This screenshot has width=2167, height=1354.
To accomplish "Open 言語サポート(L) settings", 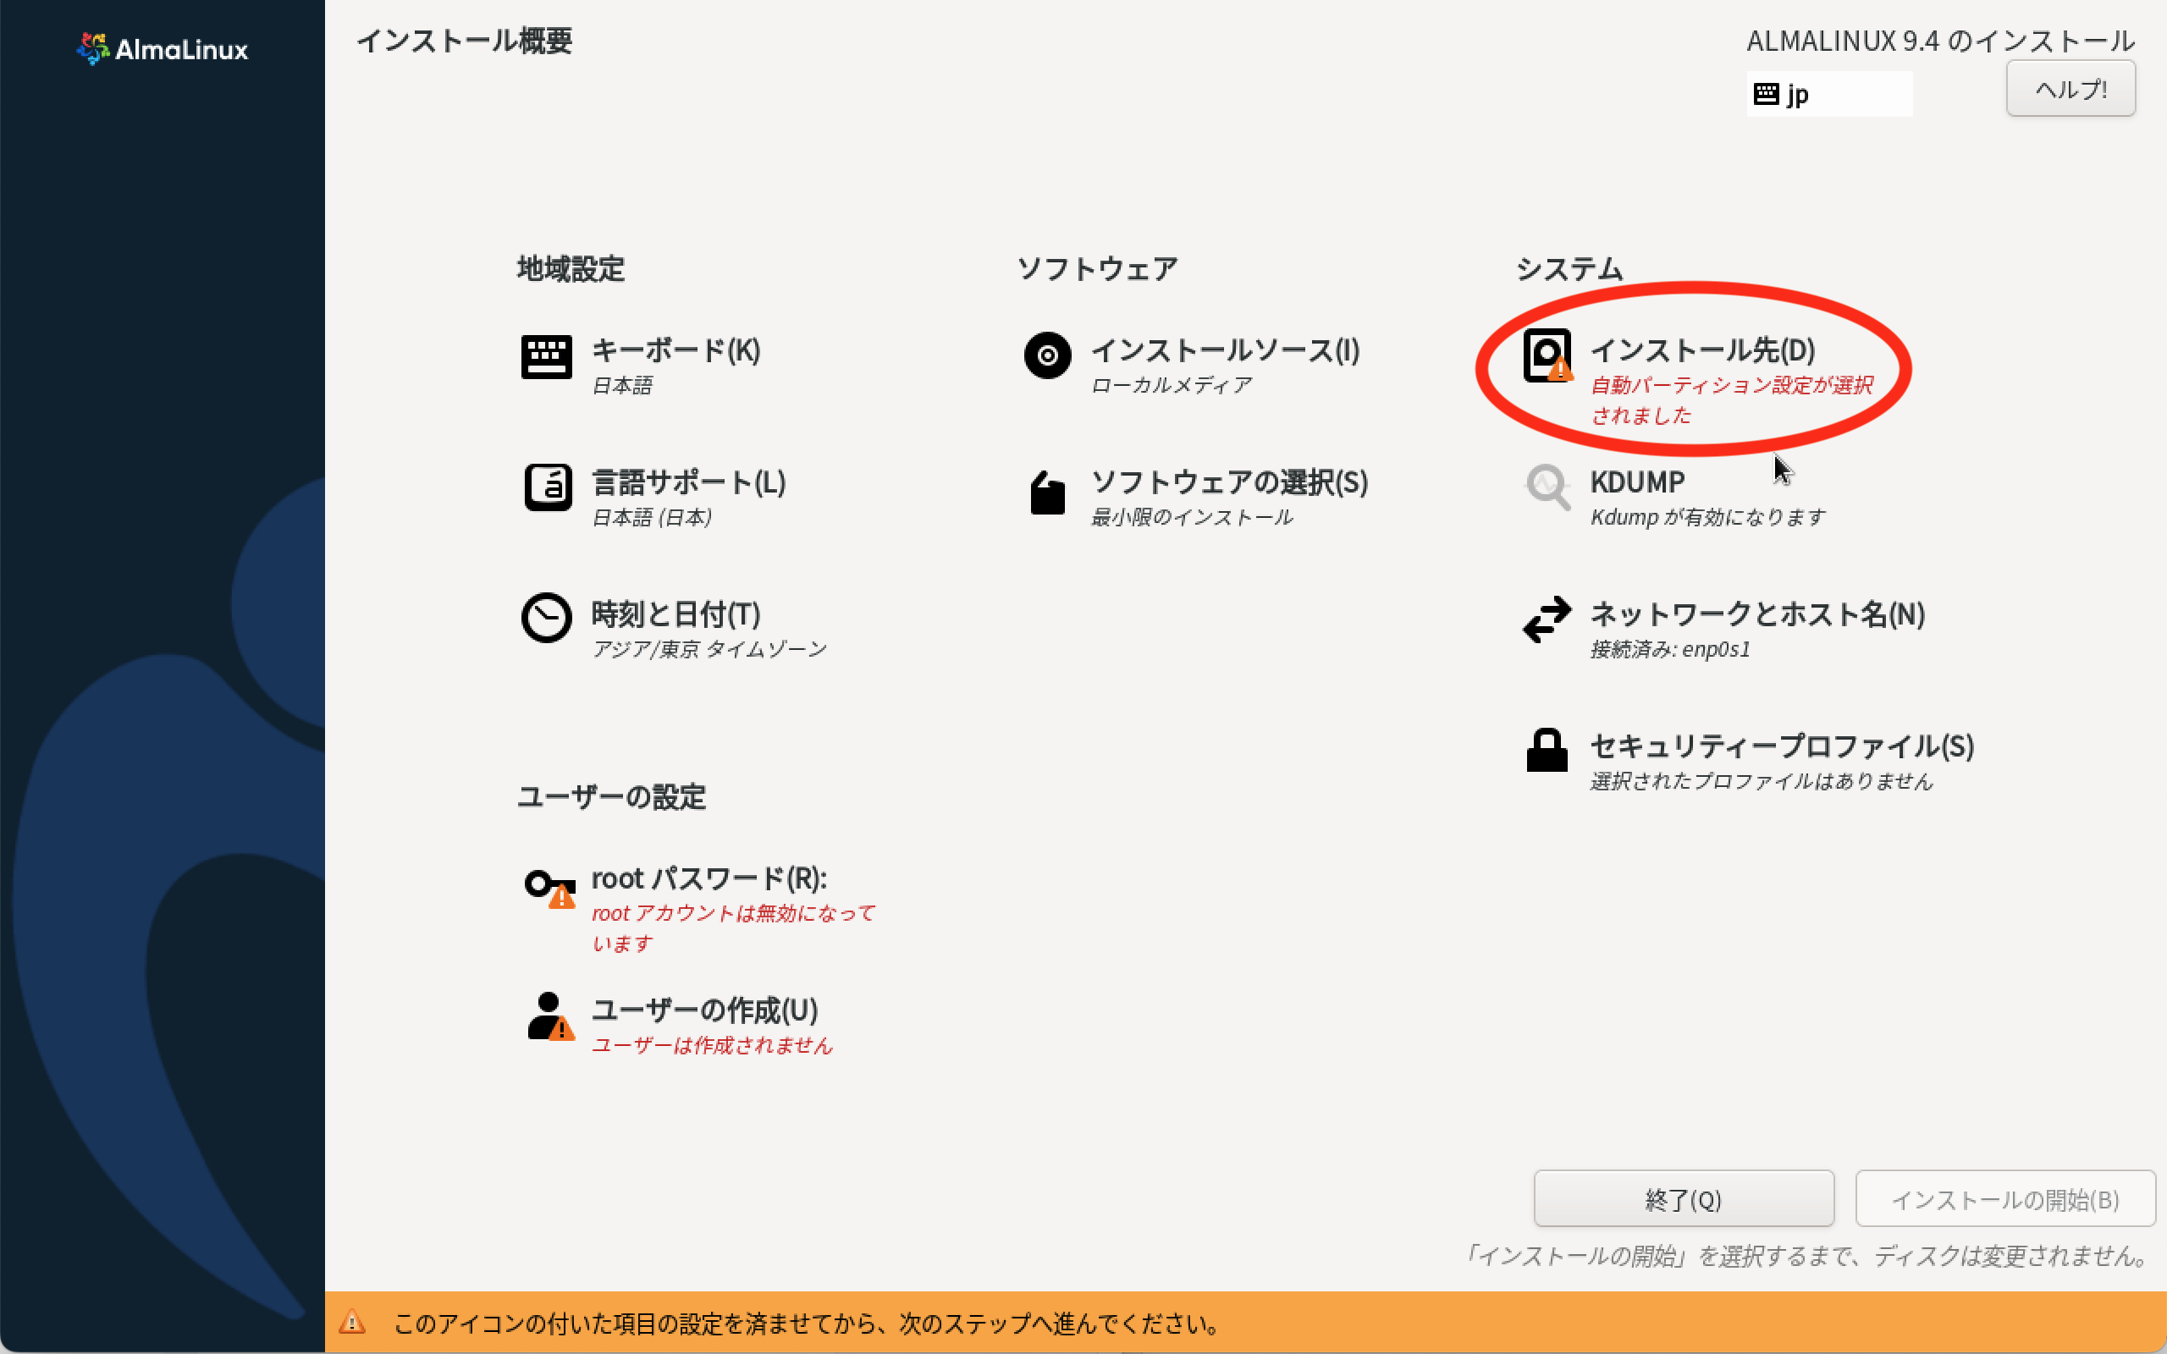I will tap(688, 482).
